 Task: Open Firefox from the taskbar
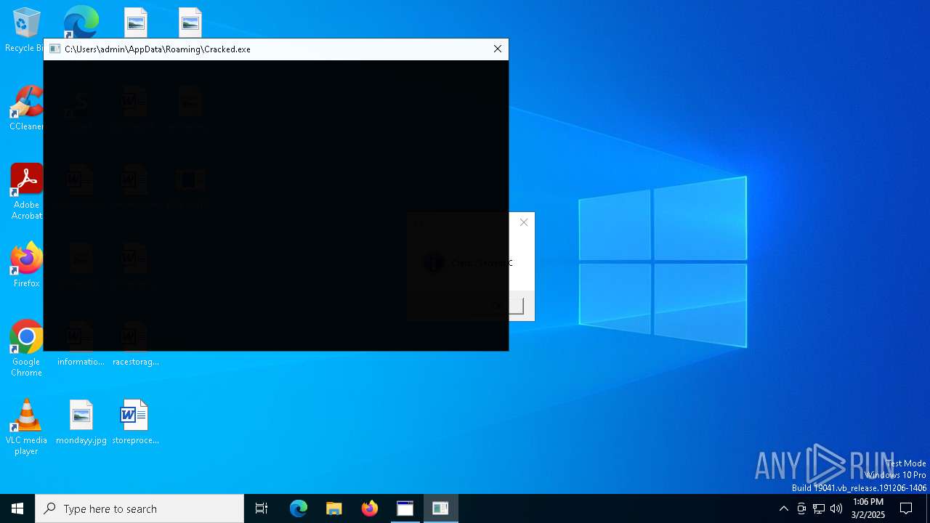coord(370,508)
